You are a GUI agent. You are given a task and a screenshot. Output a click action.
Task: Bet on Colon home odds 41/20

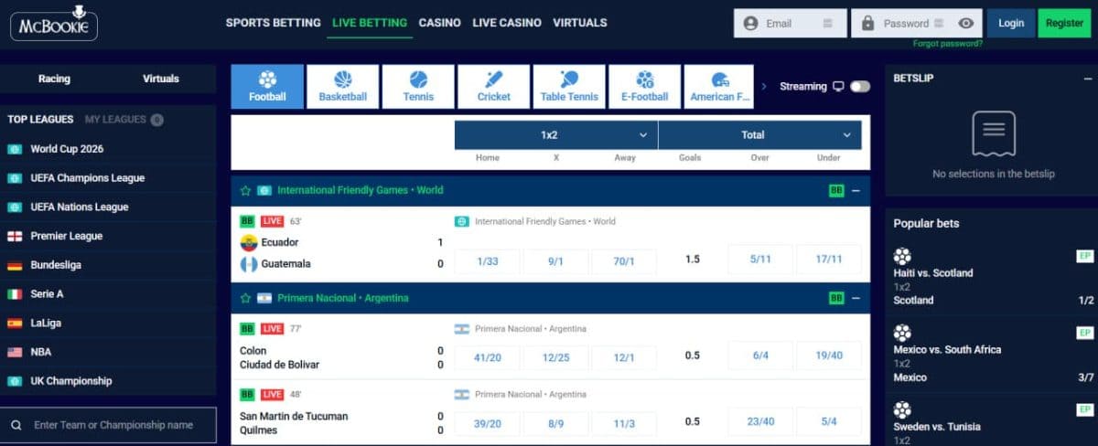coord(488,356)
